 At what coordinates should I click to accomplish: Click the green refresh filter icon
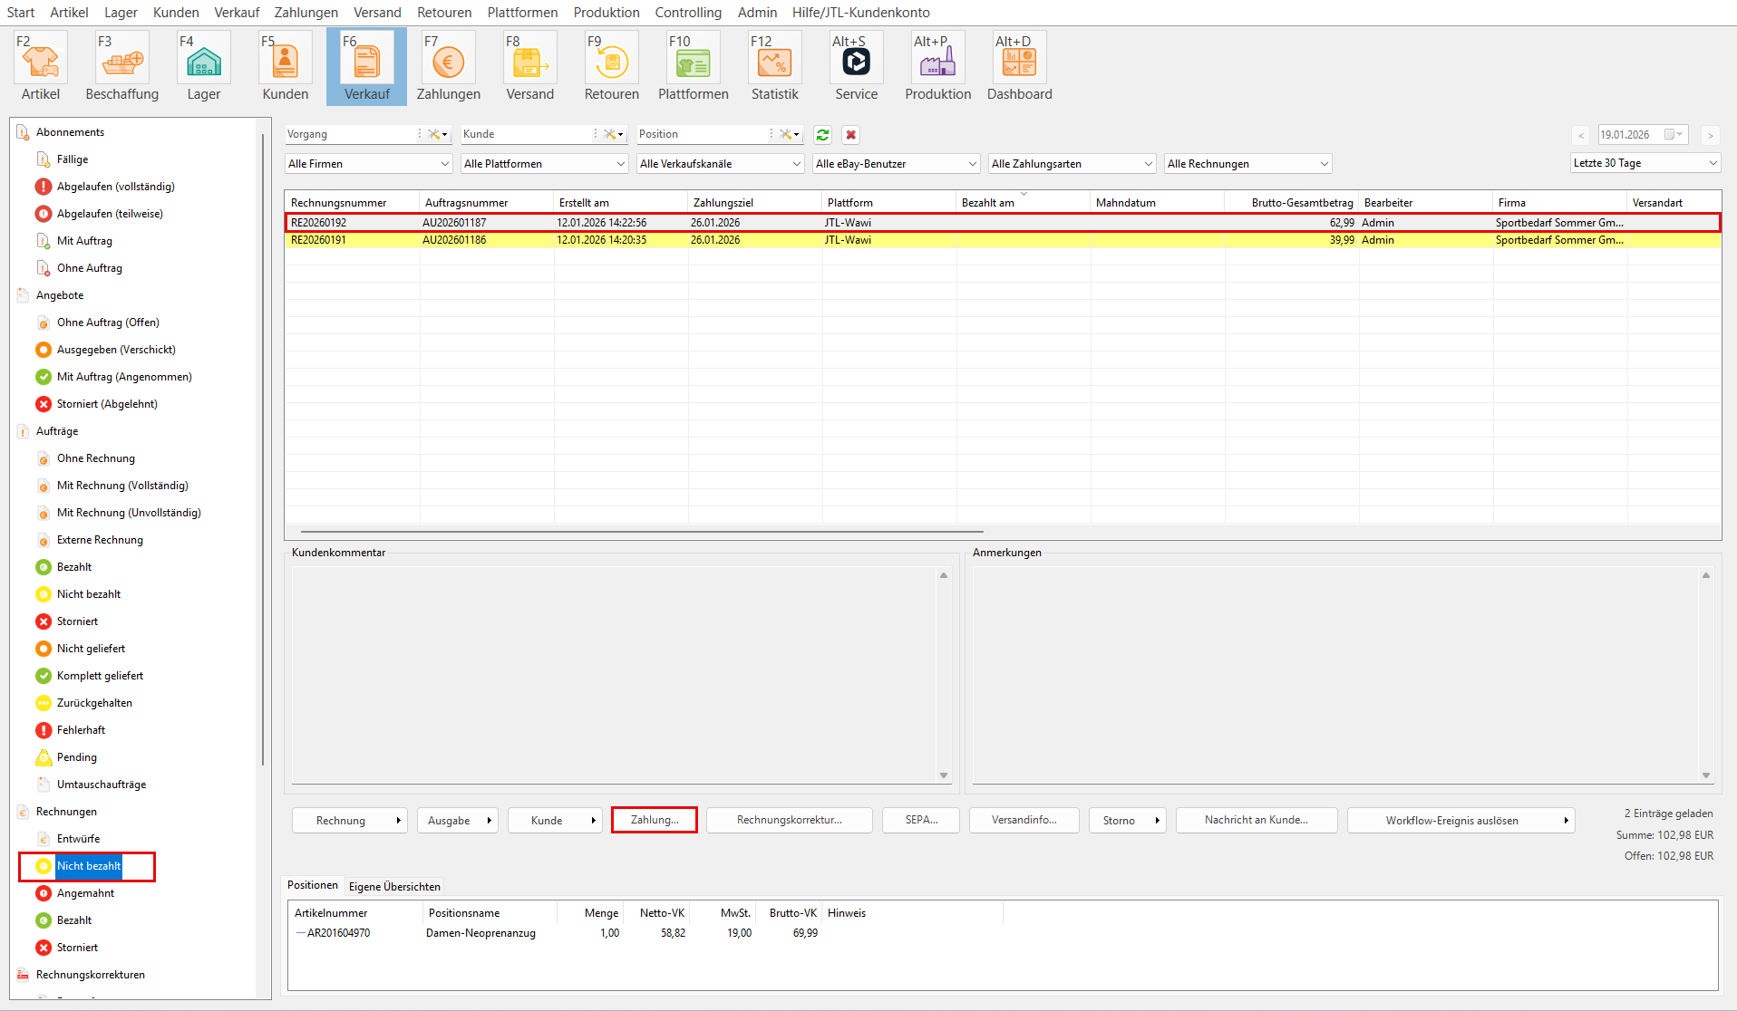pos(822,135)
